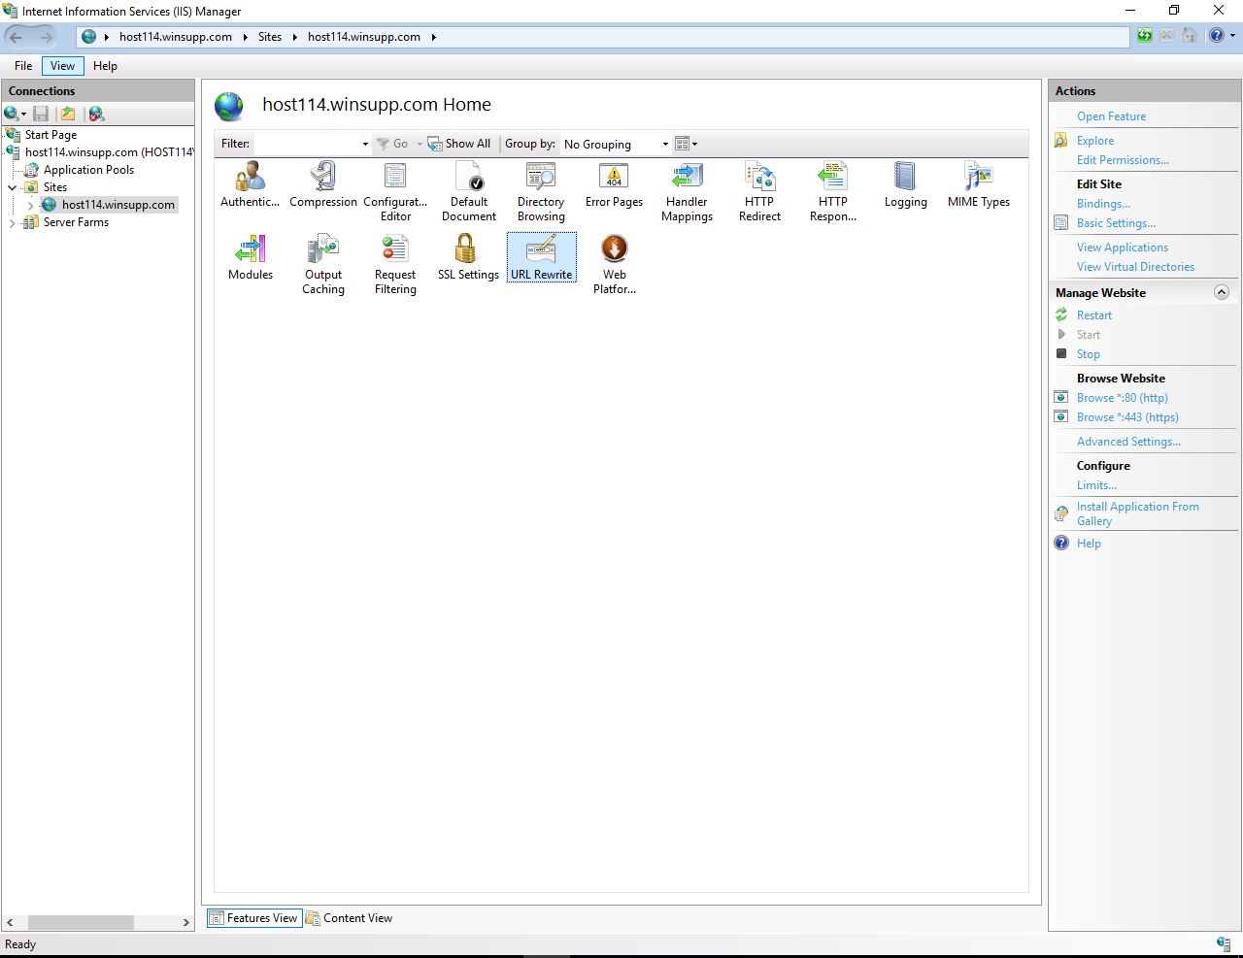Click in the Filter input field

coord(306,144)
